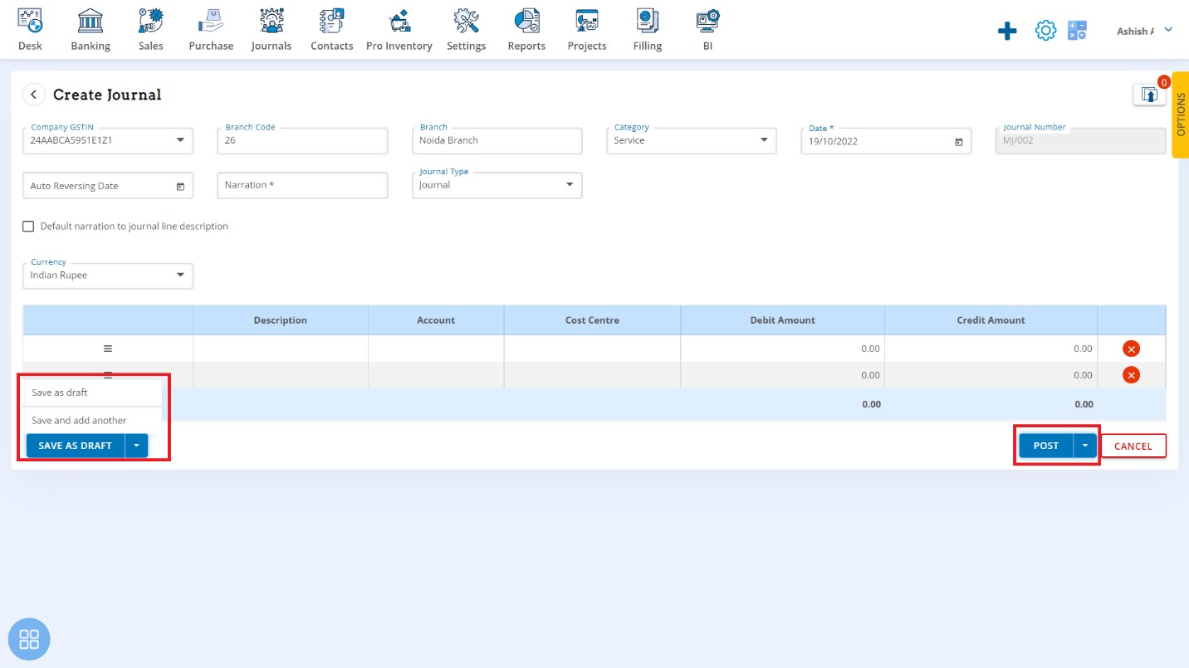Delete the first journal line with red X
This screenshot has height=668, width=1189.
point(1131,349)
